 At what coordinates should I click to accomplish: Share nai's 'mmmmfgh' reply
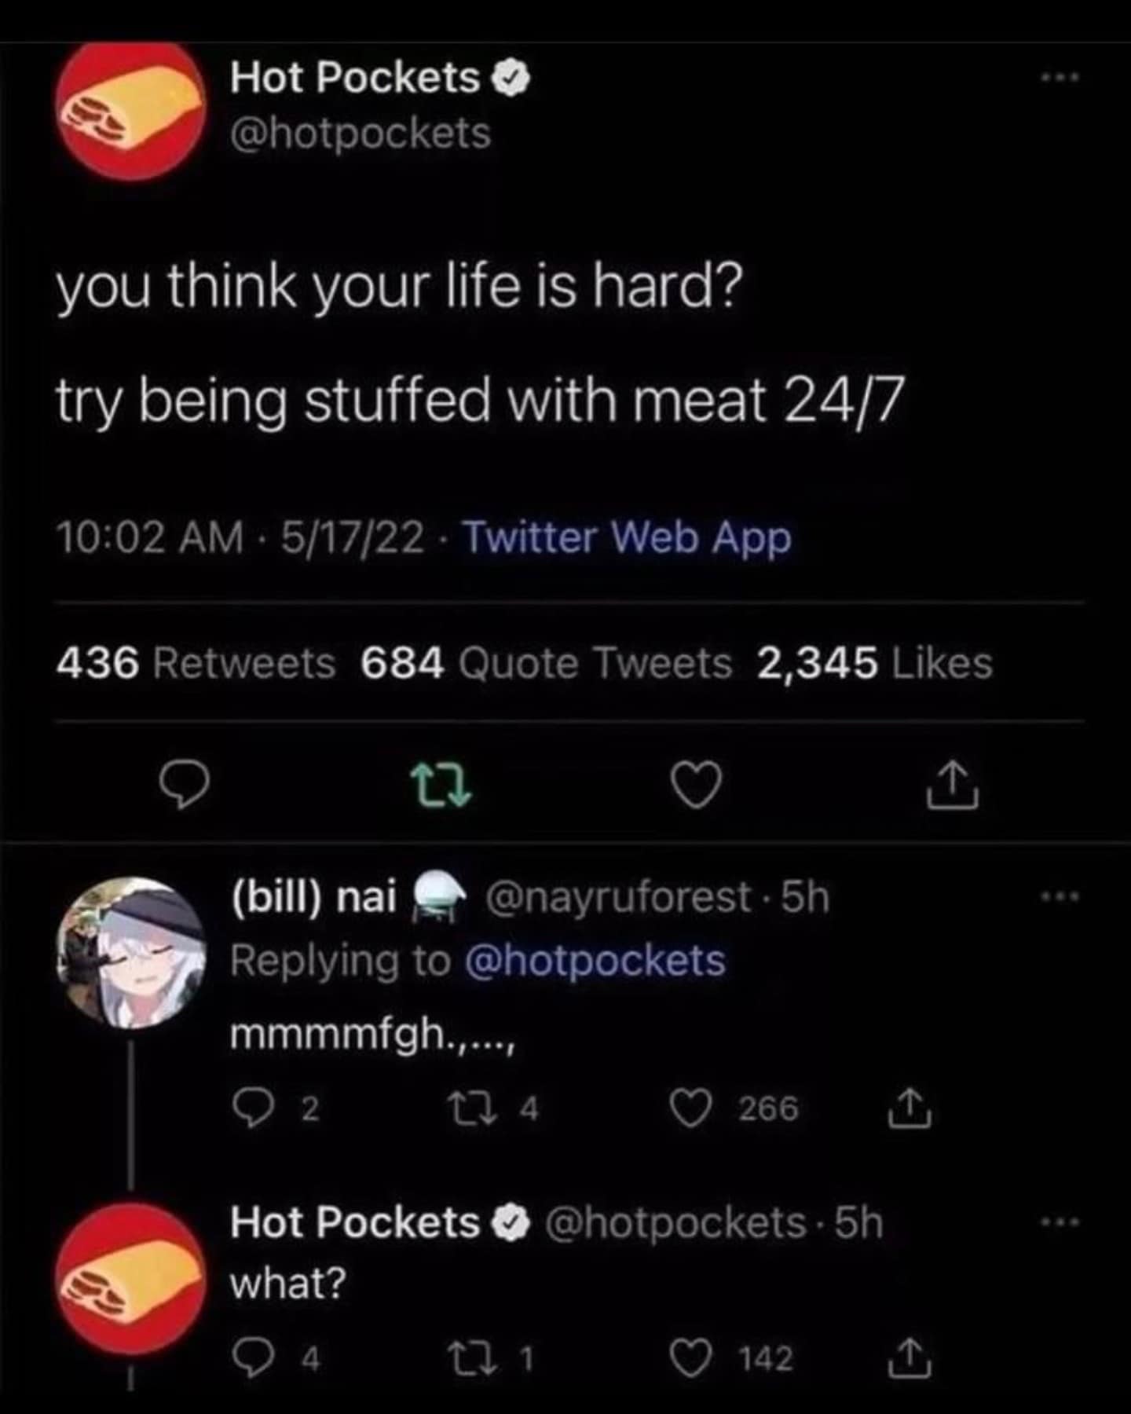(910, 1109)
